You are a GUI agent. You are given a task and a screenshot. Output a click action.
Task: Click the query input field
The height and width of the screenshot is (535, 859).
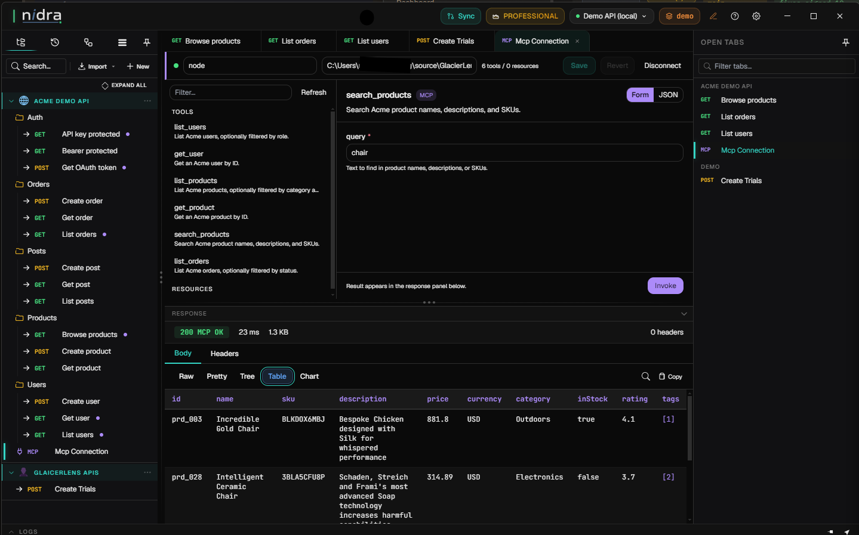[x=515, y=153]
